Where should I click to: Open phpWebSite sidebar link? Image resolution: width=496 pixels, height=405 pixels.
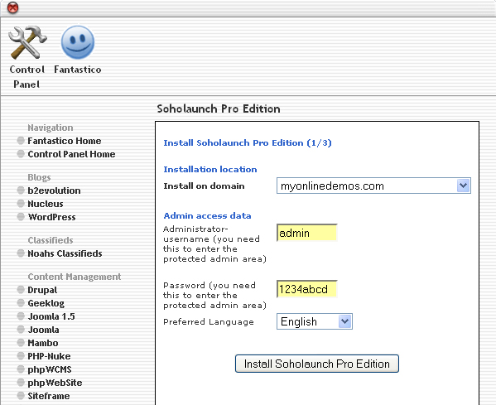point(55,383)
